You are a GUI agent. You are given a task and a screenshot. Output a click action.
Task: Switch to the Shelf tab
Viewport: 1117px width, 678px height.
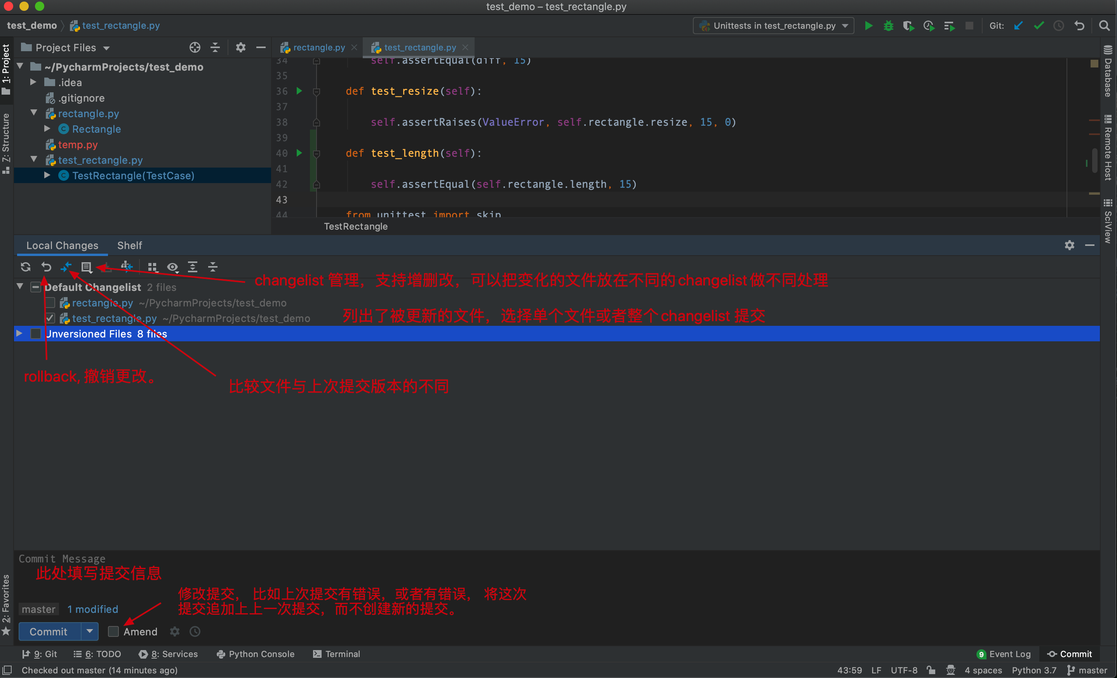[x=130, y=245]
